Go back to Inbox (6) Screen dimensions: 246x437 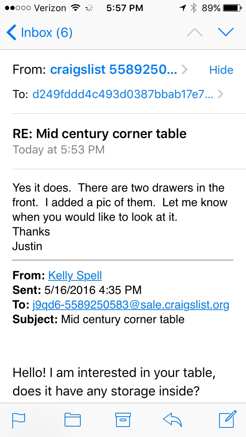[x=40, y=33]
